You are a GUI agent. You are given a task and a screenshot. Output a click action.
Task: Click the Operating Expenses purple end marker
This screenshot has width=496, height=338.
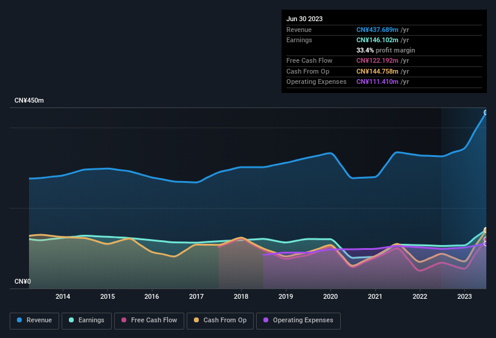[x=486, y=244]
